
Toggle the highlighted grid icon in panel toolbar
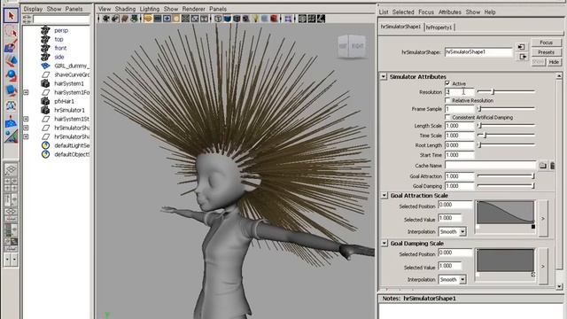[x=148, y=19]
